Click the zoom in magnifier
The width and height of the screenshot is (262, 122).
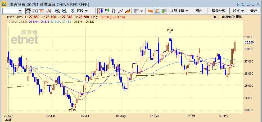[x=57, y=11]
